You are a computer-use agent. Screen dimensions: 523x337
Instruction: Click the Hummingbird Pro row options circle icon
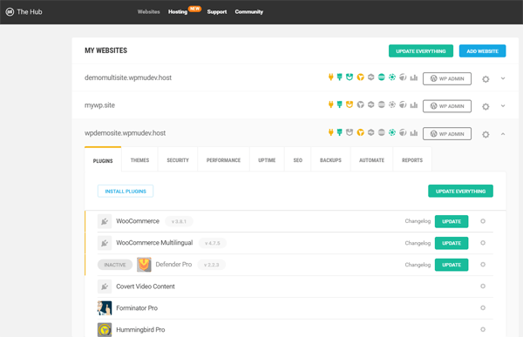point(483,329)
